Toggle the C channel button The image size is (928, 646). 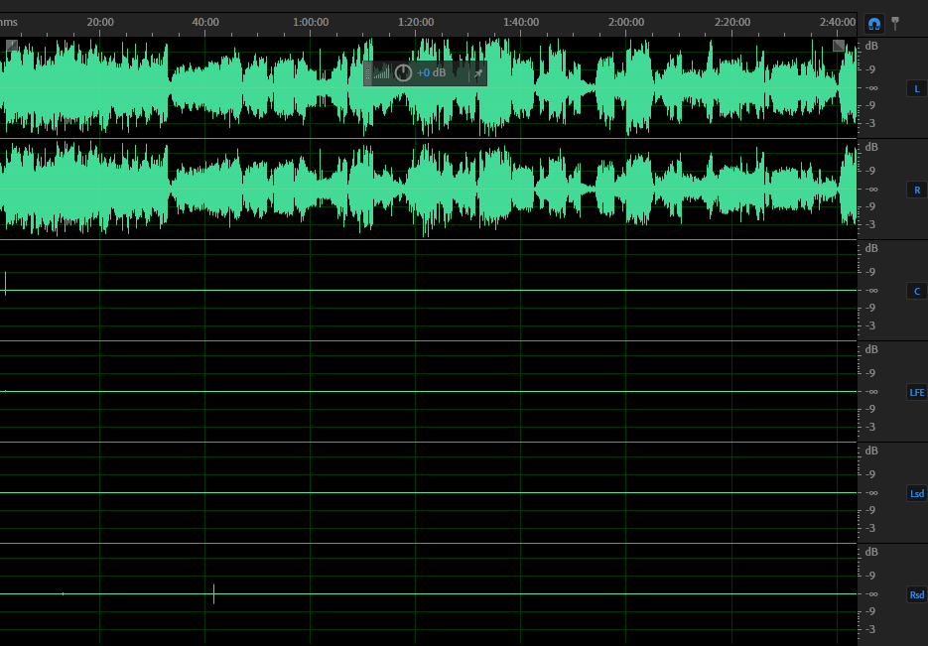click(917, 291)
